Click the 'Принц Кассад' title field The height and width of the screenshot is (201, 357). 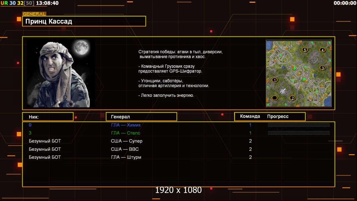84,21
